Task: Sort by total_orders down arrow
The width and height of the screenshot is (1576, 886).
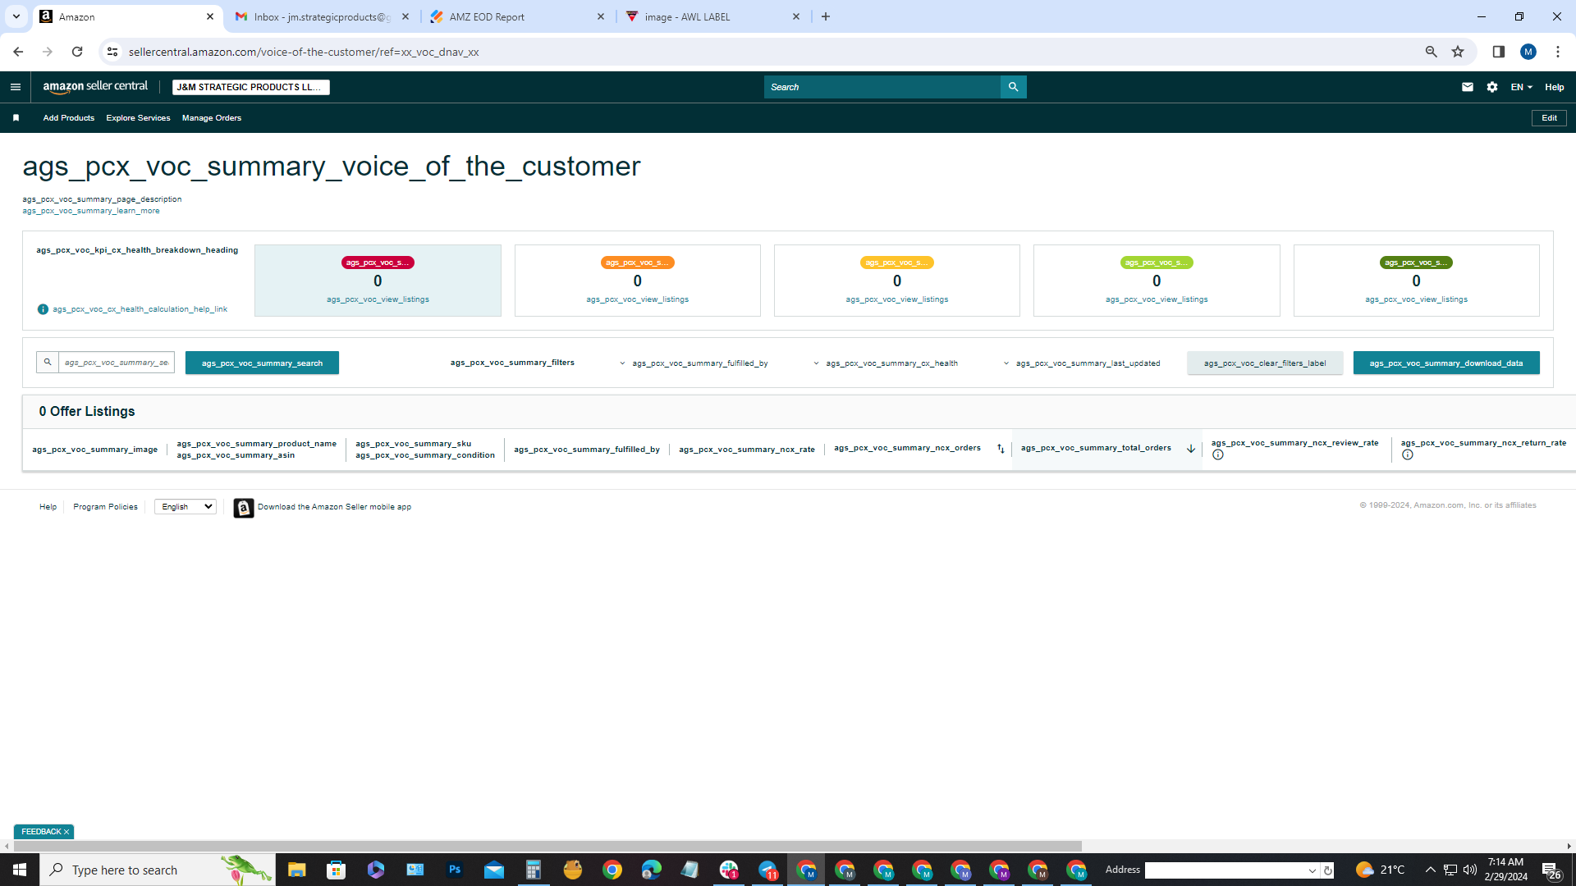Action: click(1191, 449)
